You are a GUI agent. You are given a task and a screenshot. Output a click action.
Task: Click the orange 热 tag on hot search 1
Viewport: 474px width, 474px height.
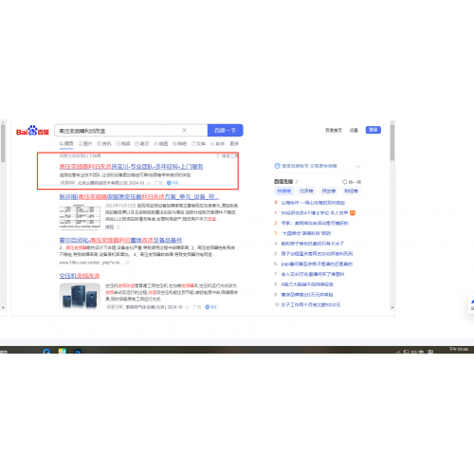(x=353, y=213)
